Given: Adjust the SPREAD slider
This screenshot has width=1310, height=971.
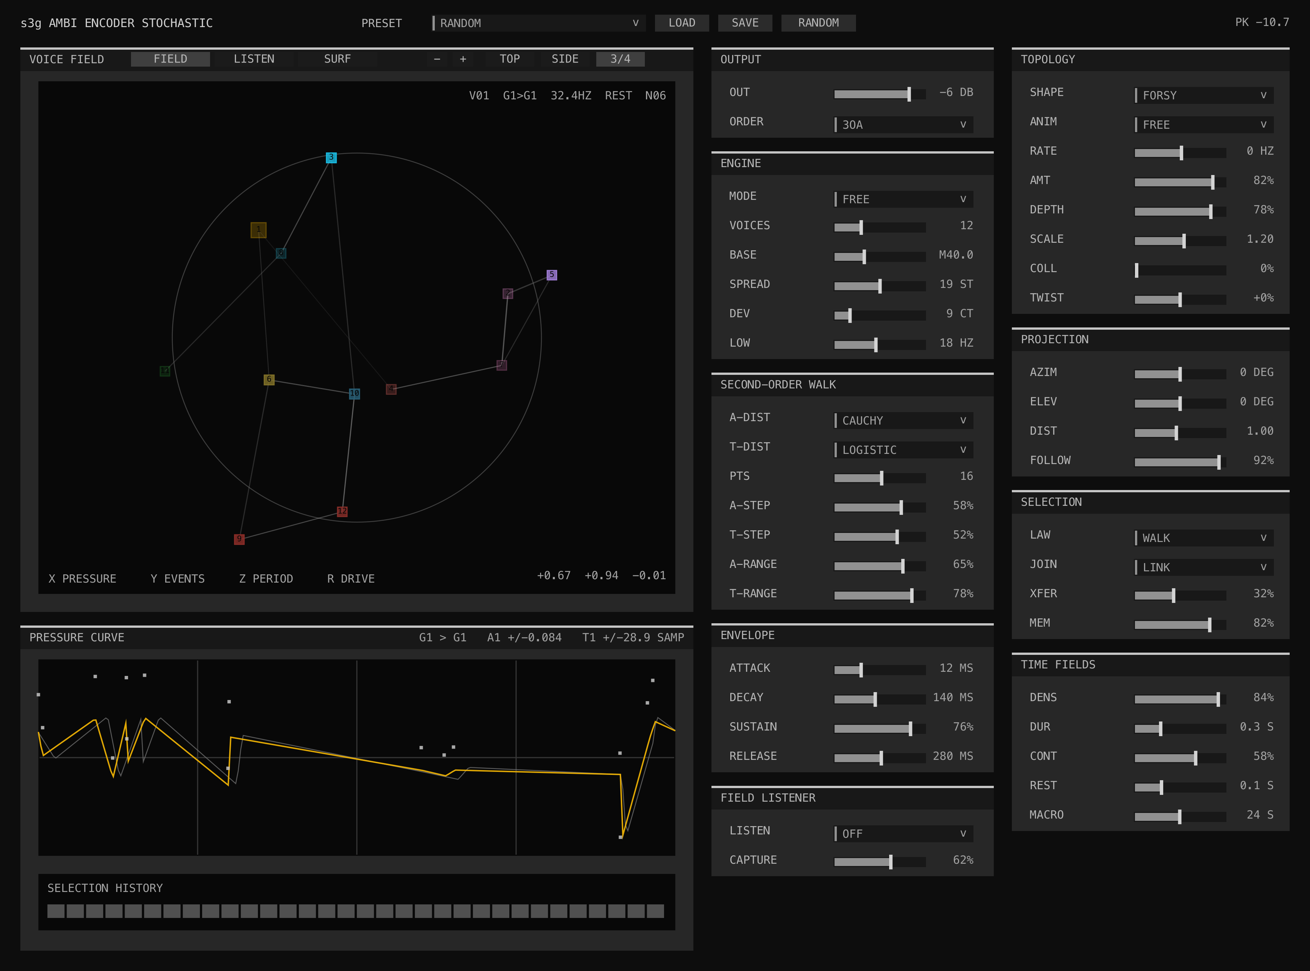Looking at the screenshot, I should click(x=880, y=286).
